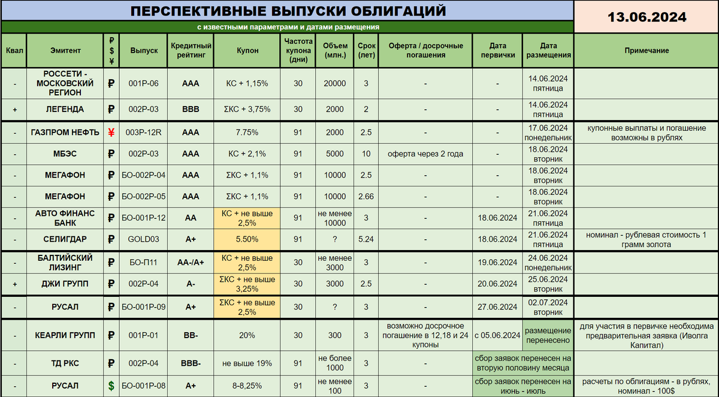Select the Купон column header

coord(247,50)
